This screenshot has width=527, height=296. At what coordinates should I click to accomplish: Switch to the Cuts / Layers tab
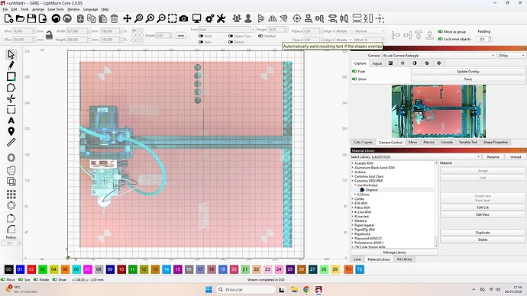(x=363, y=143)
